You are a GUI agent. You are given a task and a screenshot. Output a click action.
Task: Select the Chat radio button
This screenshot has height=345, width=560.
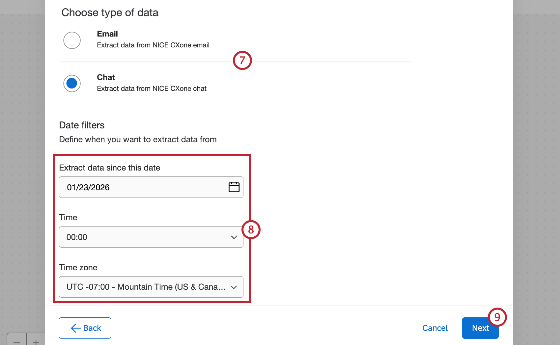coord(72,84)
